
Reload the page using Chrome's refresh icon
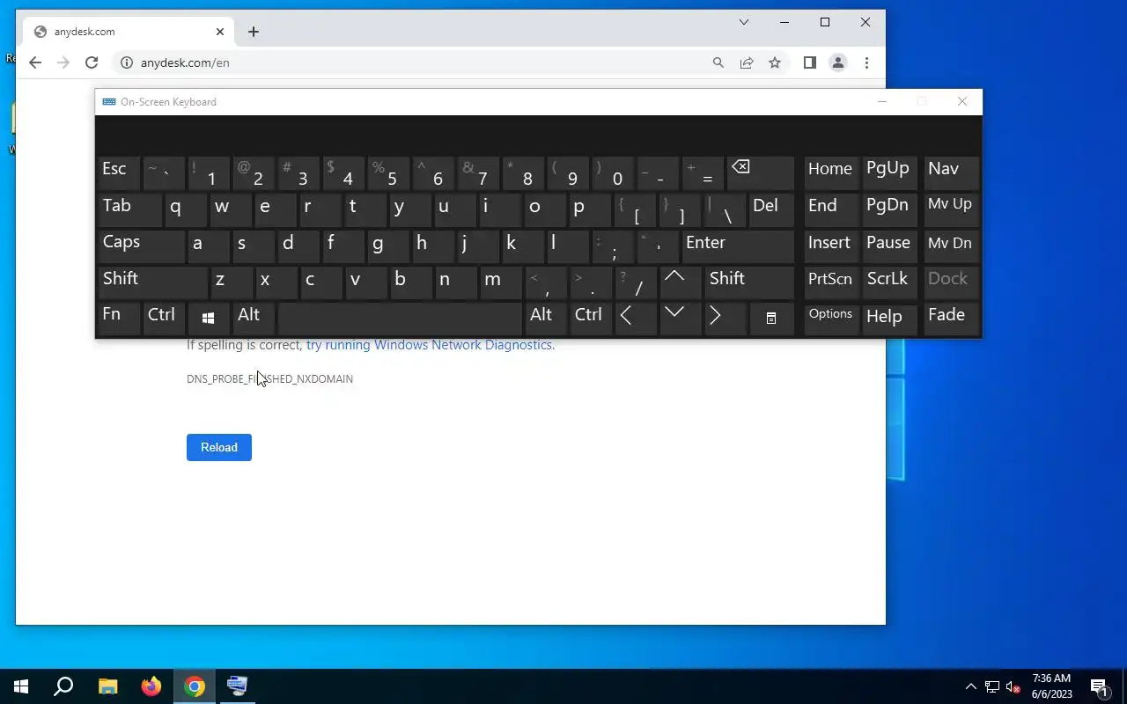point(92,62)
